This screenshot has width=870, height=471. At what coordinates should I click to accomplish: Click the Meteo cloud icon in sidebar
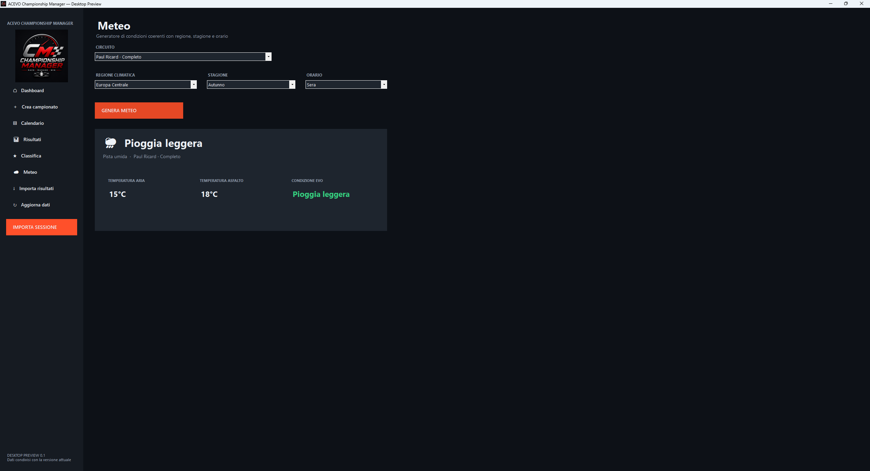[x=16, y=172]
